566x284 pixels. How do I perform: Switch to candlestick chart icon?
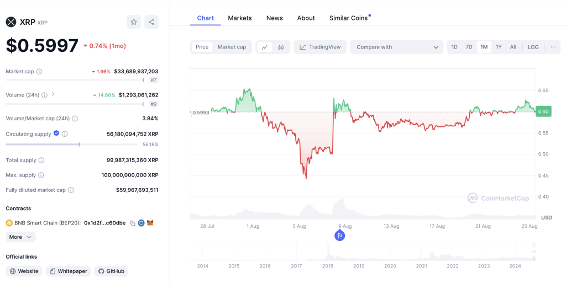281,47
